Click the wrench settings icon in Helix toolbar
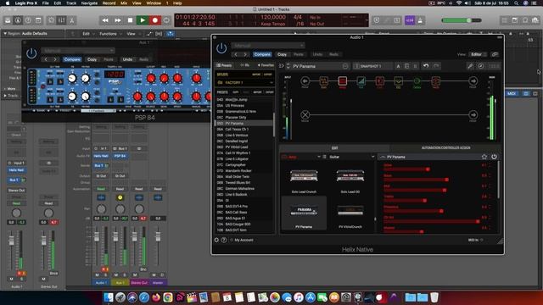The width and height of the screenshot is (543, 305). coord(470,66)
